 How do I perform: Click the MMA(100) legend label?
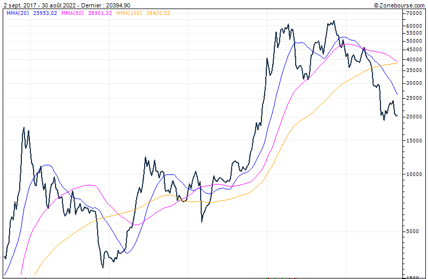pyautogui.click(x=129, y=13)
